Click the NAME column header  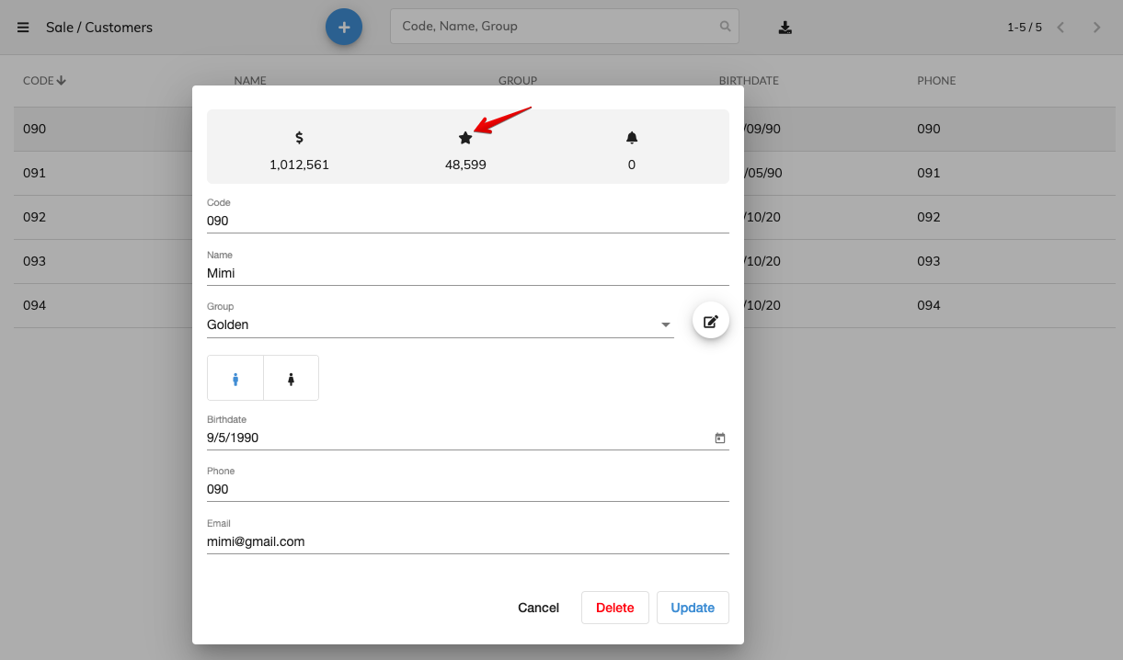click(x=250, y=81)
